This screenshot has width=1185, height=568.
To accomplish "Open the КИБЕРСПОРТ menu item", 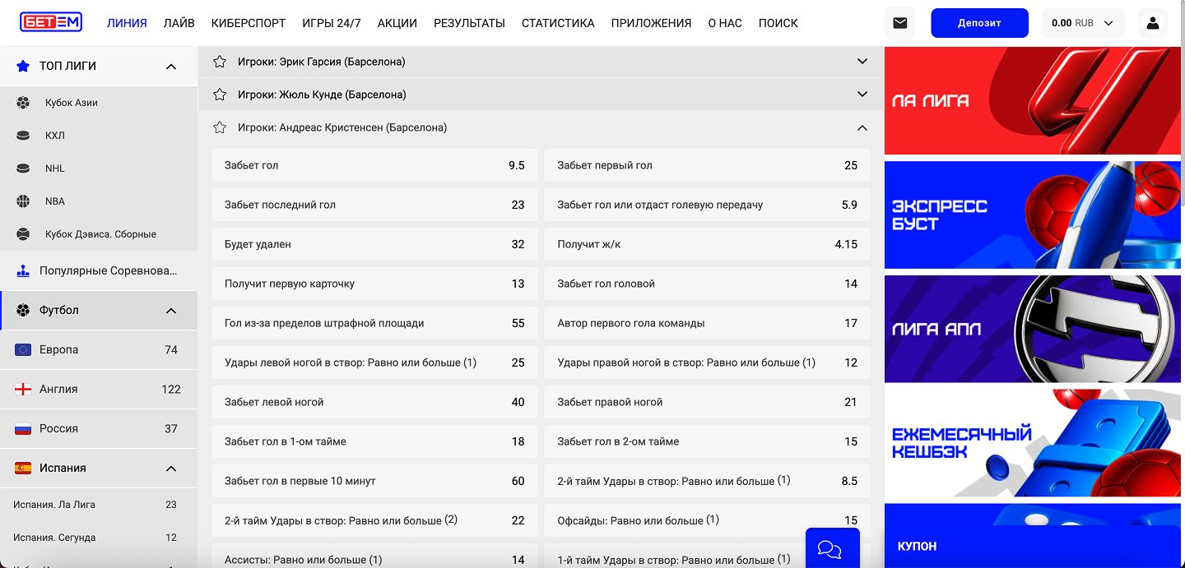I will 248,23.
